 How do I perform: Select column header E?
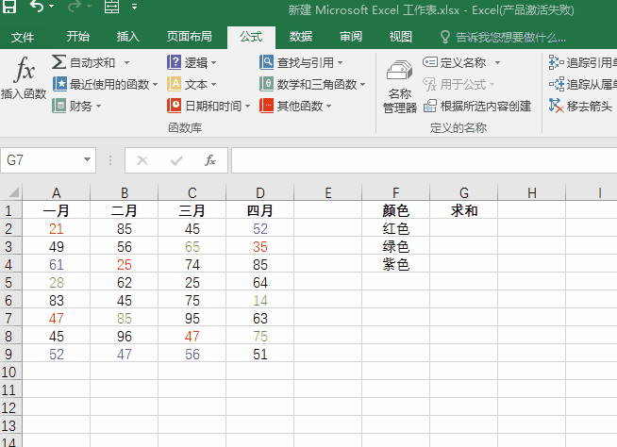[x=327, y=193]
